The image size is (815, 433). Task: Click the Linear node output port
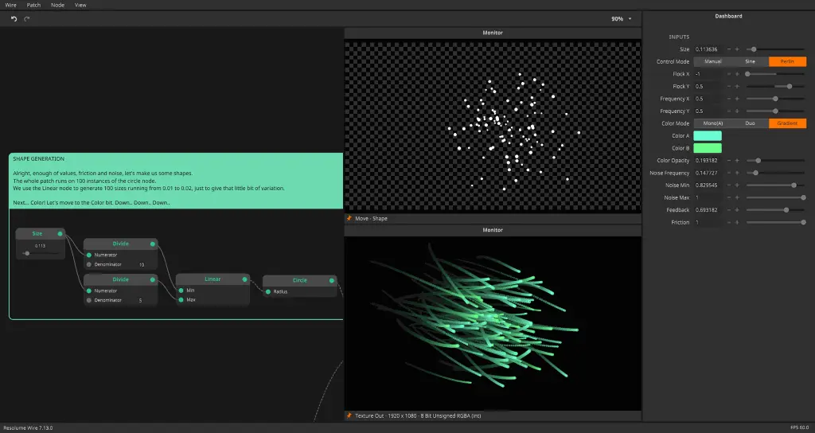(246, 279)
